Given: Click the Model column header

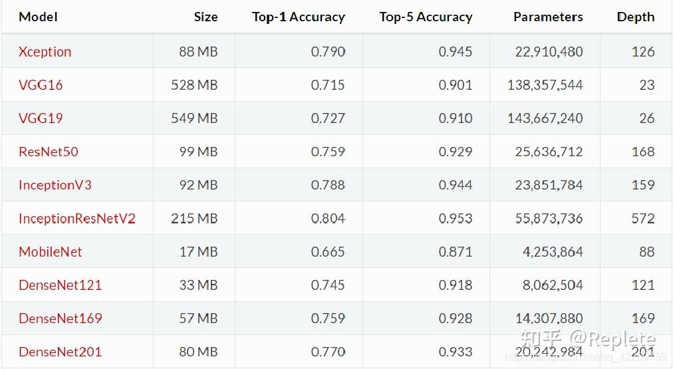Looking at the screenshot, I should pyautogui.click(x=38, y=17).
